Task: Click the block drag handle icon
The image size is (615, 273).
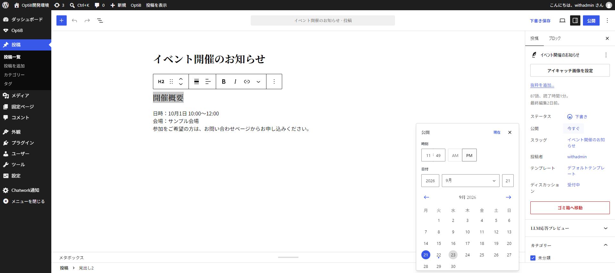Action: coord(171,82)
